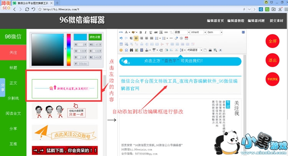Image resolution: width=288 pixels, height=156 pixels.
Task: Pick a shade in the saturation square
Action: 48,50
